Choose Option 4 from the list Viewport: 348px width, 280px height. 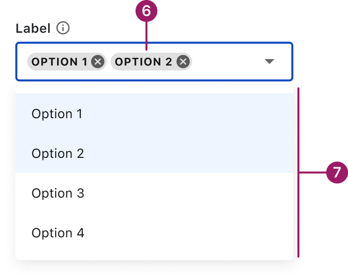point(58,233)
